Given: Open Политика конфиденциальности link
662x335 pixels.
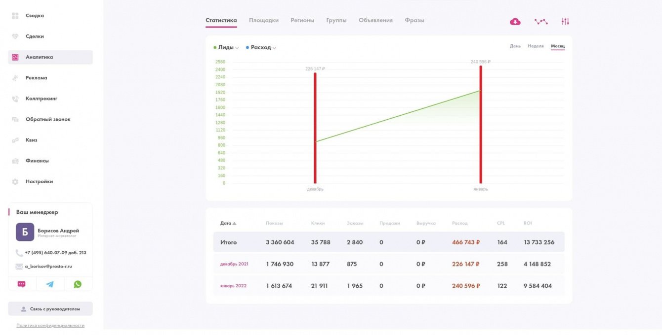Looking at the screenshot, I should 50,326.
